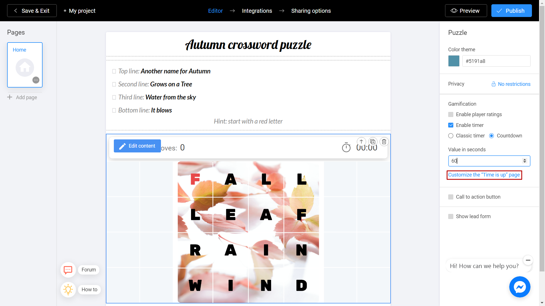Click the Preview icon
545x306 pixels.
(454, 10)
